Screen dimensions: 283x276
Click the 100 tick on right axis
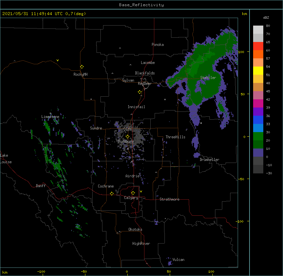pos(241,52)
